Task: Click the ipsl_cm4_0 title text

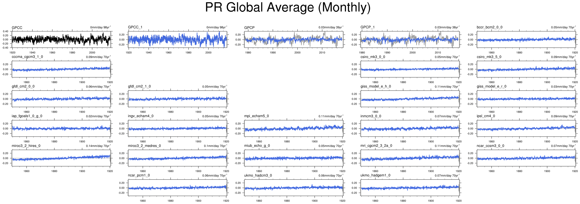Action: pyautogui.click(x=486, y=116)
